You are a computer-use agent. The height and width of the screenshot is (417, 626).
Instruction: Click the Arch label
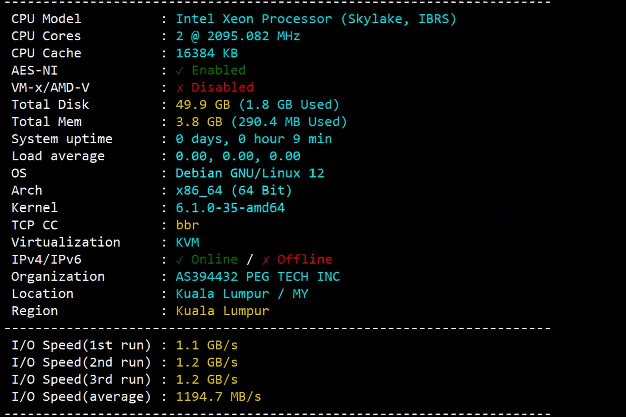pos(27,190)
